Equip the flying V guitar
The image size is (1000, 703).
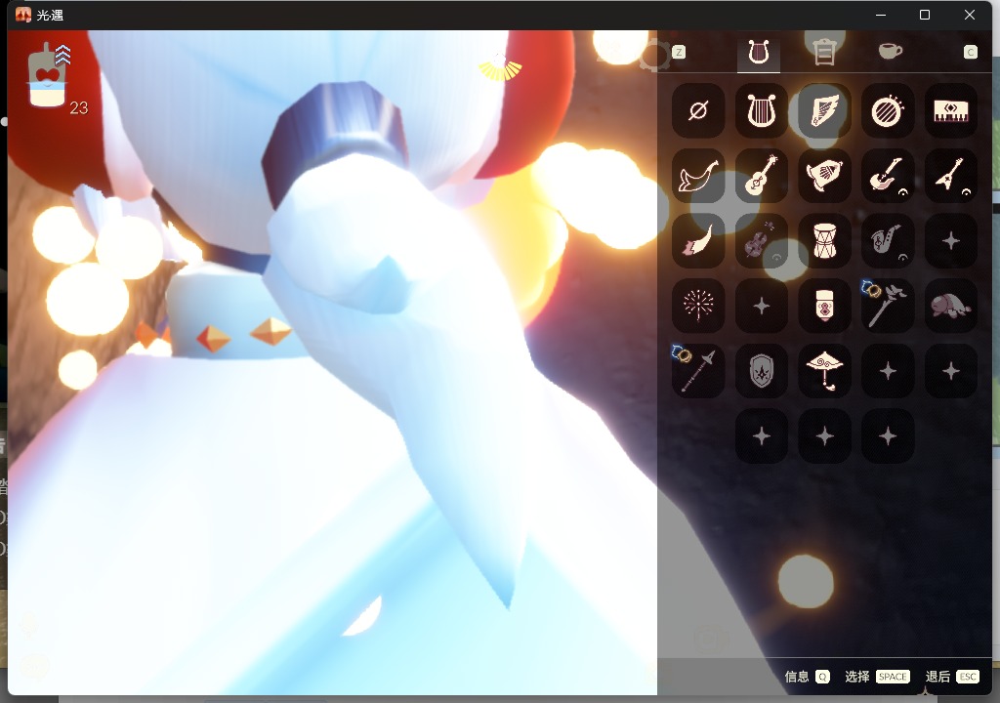coord(951,176)
